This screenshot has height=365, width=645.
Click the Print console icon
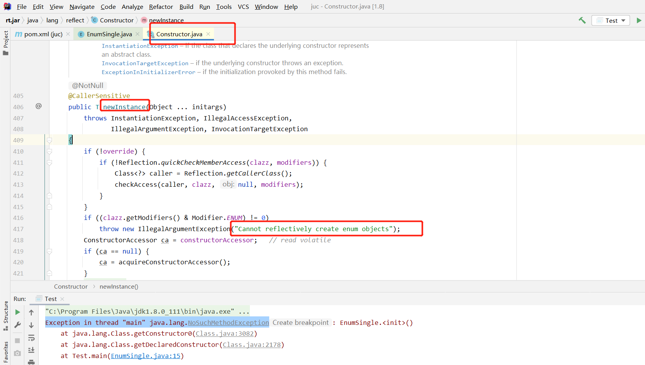[31, 362]
